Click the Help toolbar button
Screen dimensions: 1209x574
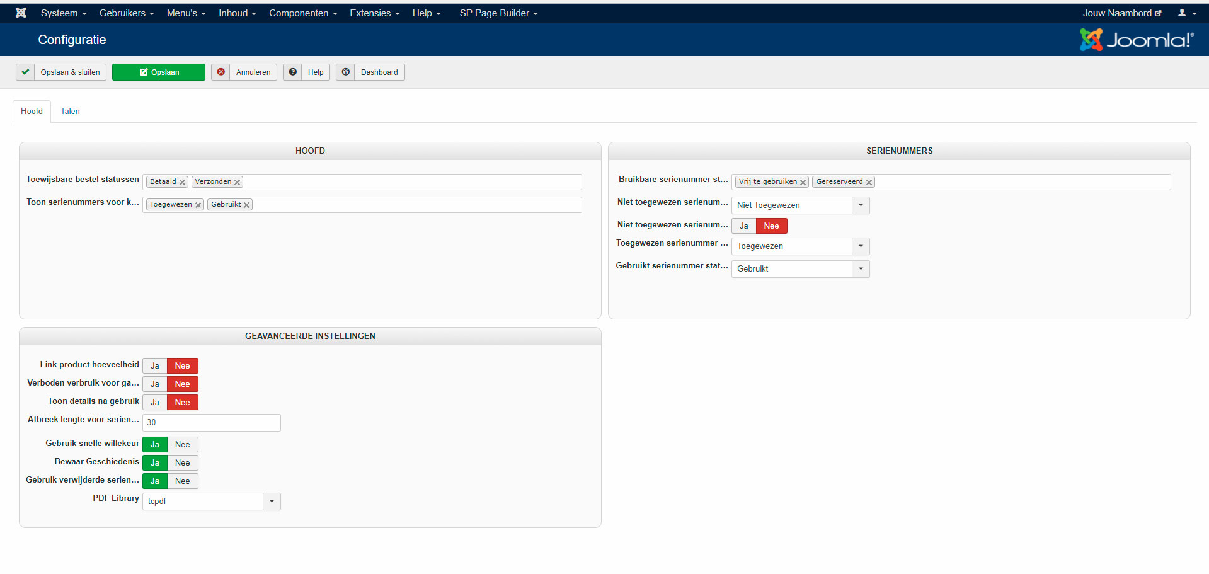tap(306, 72)
